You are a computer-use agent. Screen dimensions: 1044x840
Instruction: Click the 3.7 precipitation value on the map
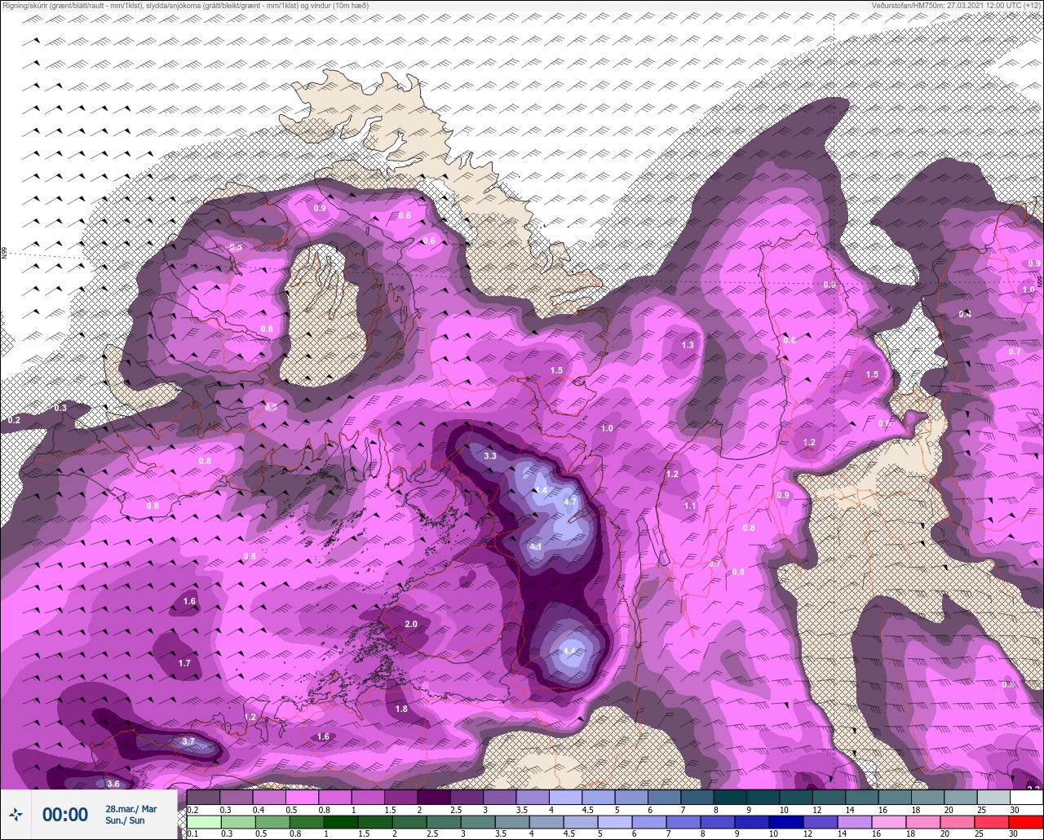[x=188, y=741]
